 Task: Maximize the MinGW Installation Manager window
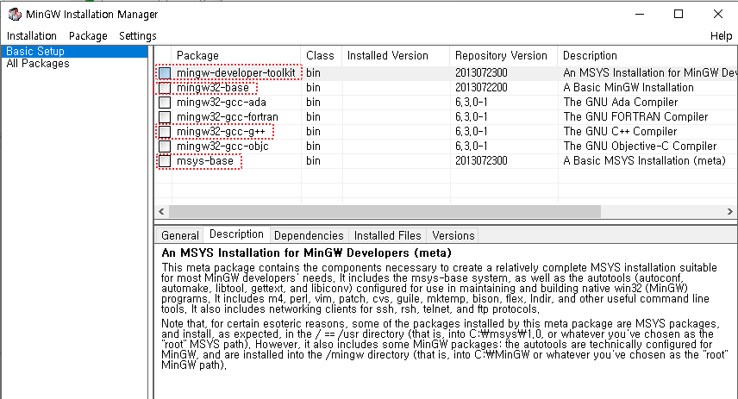tap(679, 14)
